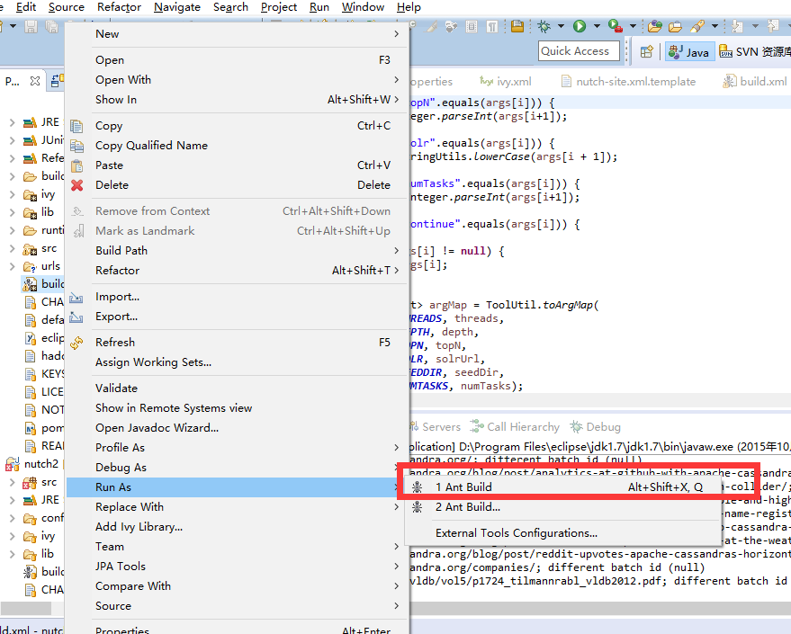The image size is (791, 634).
Task: Choose 2 Ant Build... option
Action: [564, 507]
